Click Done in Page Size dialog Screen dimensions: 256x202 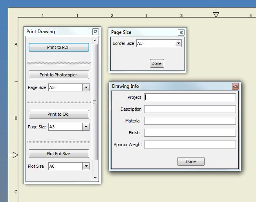(x=157, y=63)
